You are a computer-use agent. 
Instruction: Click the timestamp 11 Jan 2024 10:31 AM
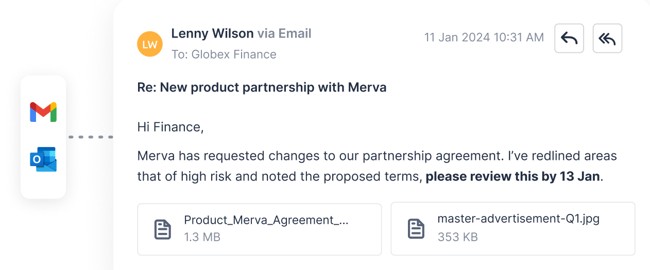pyautogui.click(x=484, y=37)
